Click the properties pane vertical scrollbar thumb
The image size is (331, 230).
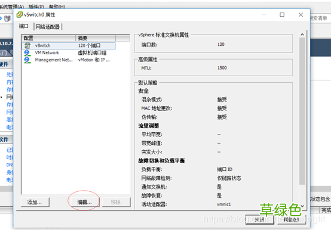point(302,111)
